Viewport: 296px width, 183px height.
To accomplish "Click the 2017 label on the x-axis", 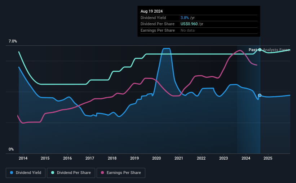I will tap(90, 159).
